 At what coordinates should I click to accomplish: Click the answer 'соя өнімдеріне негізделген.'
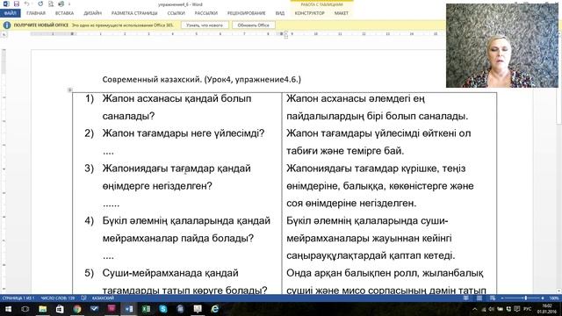click(351, 203)
